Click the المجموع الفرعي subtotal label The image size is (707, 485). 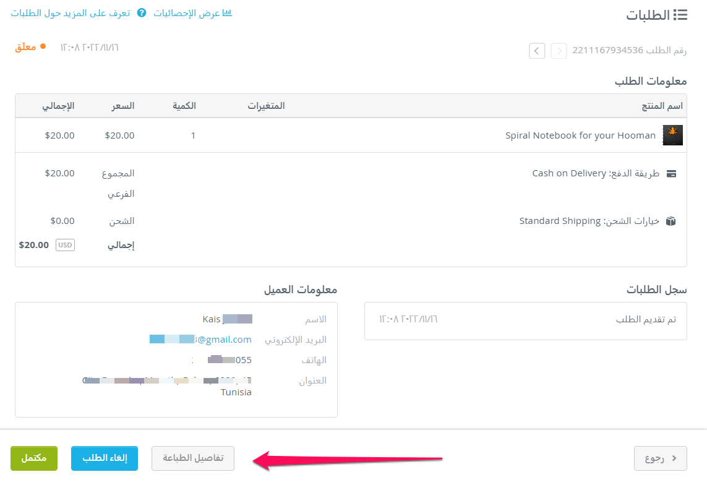(119, 184)
